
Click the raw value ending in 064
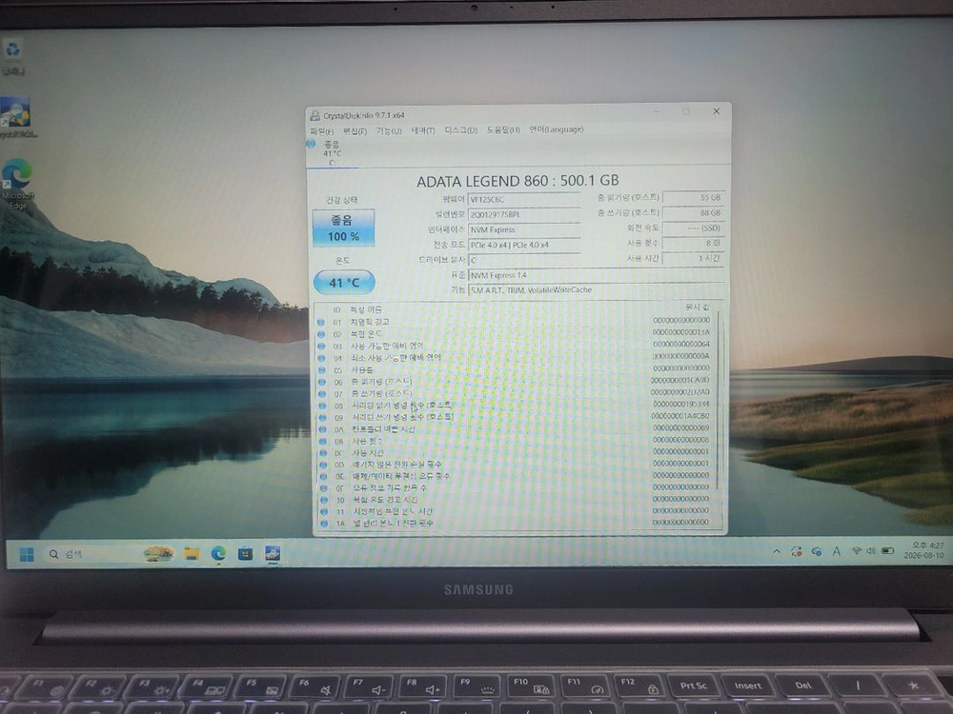(x=680, y=344)
